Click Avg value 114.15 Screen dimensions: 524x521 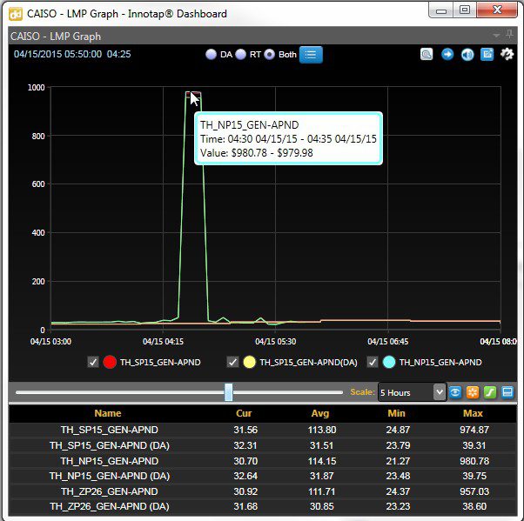(x=322, y=461)
